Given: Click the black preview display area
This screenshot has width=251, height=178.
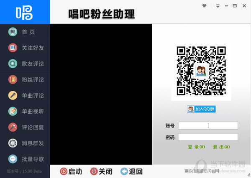Looking at the screenshot, I should pos(101,94).
